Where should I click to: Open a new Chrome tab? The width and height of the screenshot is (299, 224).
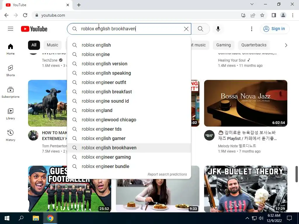(79, 5)
